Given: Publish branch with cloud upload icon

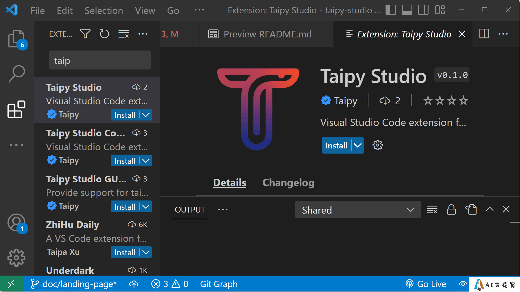Looking at the screenshot, I should [x=134, y=284].
